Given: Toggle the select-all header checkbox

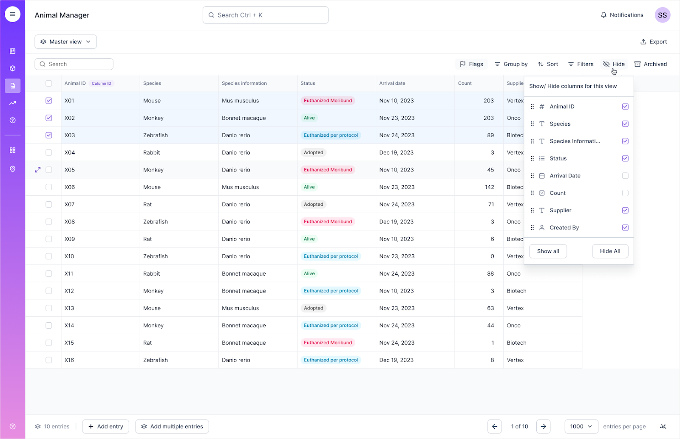Looking at the screenshot, I should [49, 83].
